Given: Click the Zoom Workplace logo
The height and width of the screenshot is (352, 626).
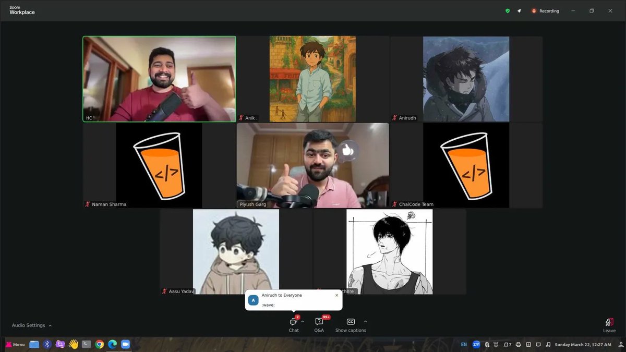Looking at the screenshot, I should 22,10.
